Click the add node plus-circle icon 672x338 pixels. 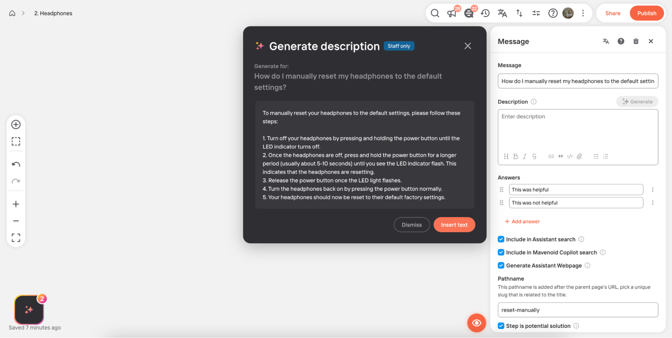16,124
